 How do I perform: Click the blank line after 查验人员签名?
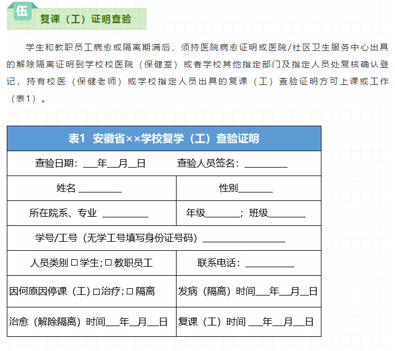pyautogui.click(x=266, y=166)
